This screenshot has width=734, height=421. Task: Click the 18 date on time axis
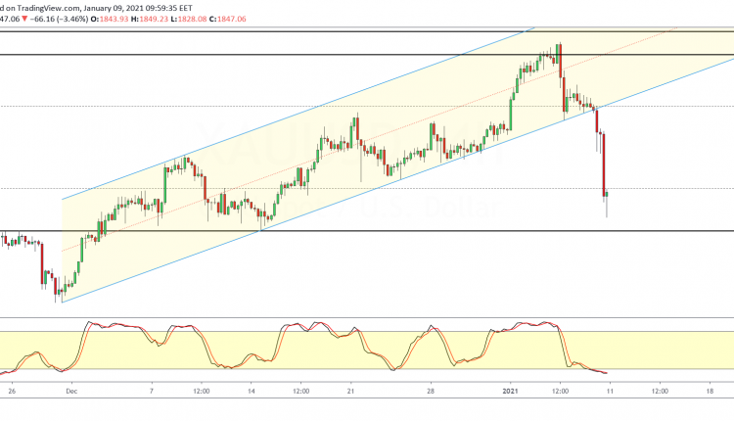(x=710, y=389)
